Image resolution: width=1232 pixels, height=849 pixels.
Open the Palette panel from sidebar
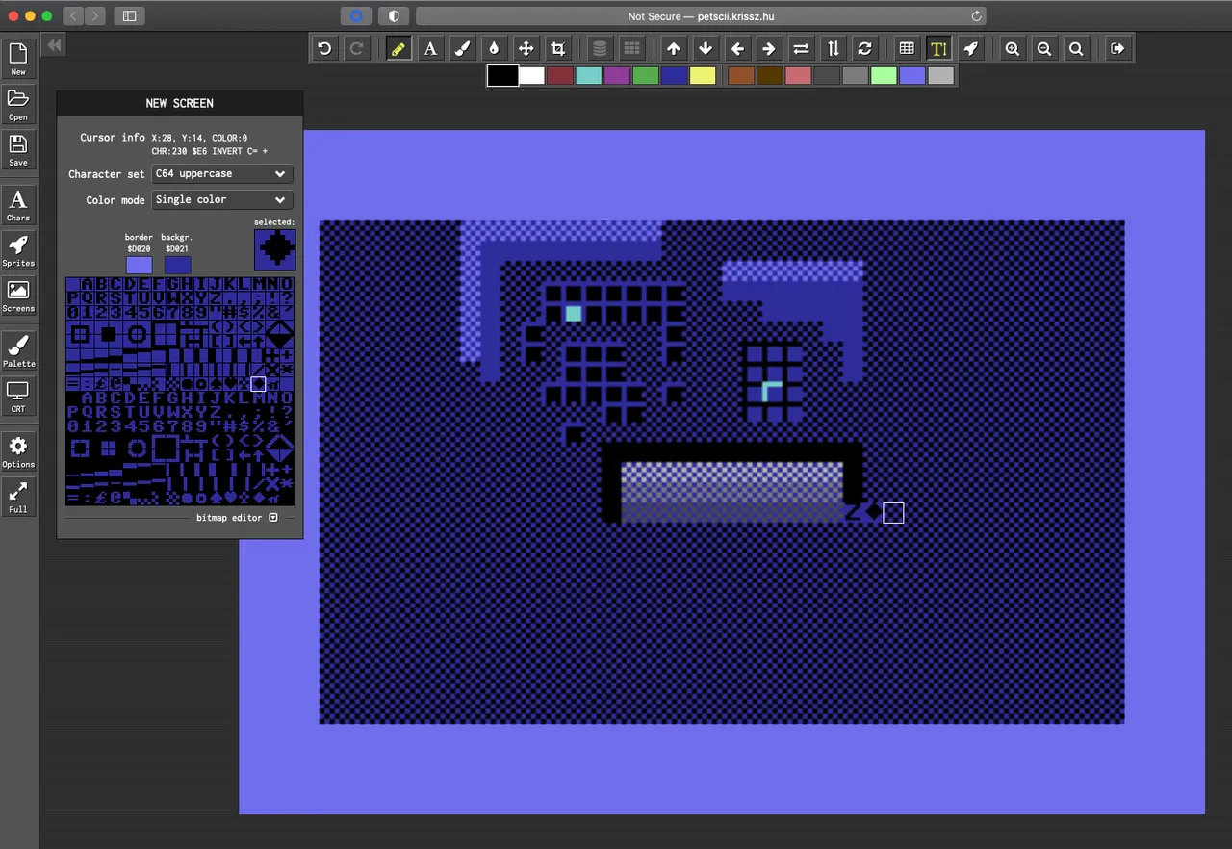point(18,351)
